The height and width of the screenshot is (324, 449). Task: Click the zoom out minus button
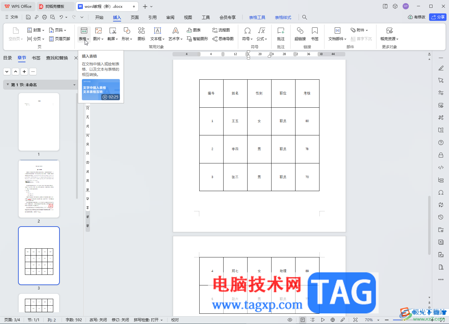(387, 320)
